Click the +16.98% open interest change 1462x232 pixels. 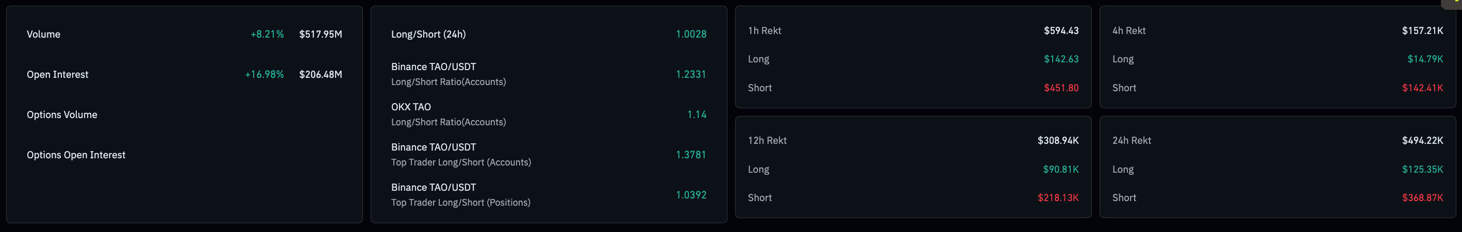264,74
